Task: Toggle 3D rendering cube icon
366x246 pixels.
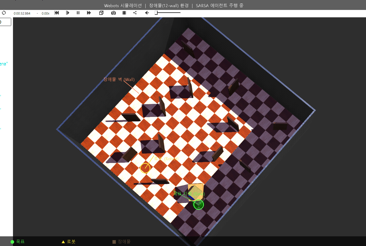Action: (x=101, y=13)
